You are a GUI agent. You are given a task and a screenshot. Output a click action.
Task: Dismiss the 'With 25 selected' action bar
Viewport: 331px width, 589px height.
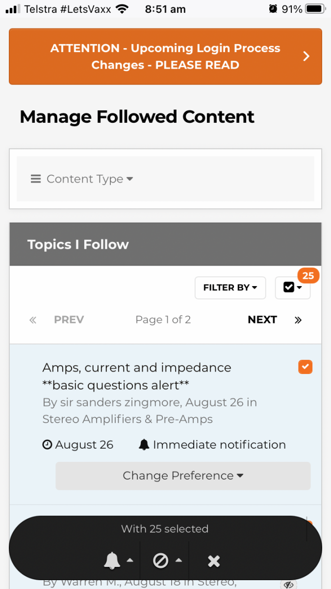214,561
